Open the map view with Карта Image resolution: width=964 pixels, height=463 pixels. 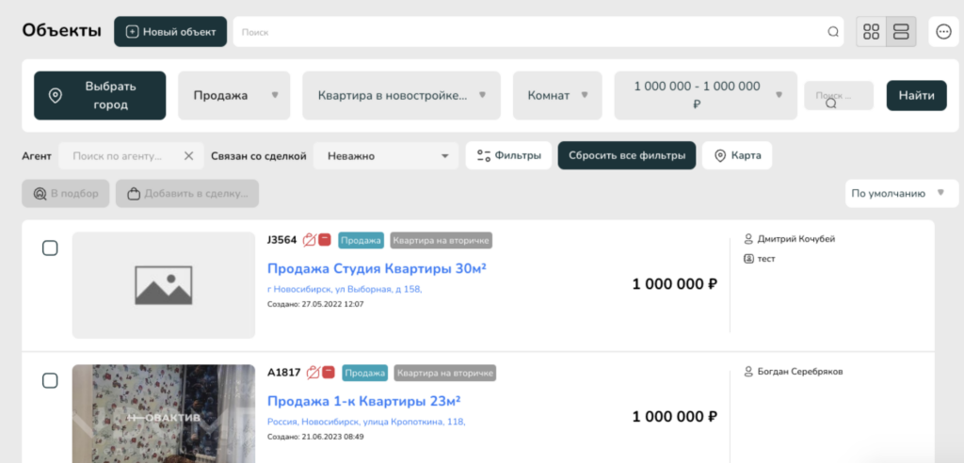[737, 156]
